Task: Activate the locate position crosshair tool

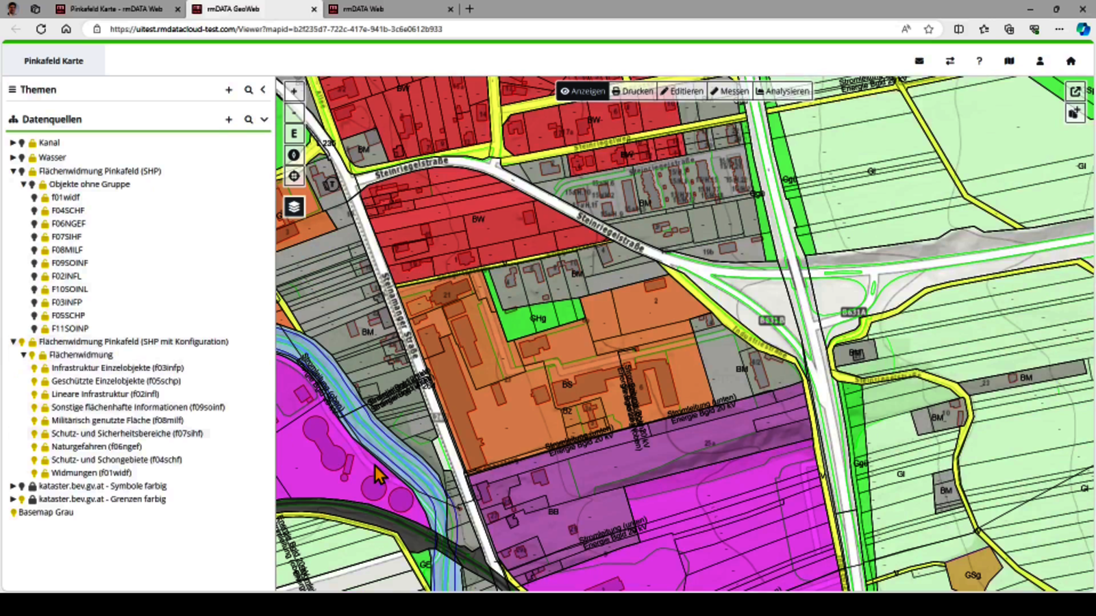Action: pos(294,176)
